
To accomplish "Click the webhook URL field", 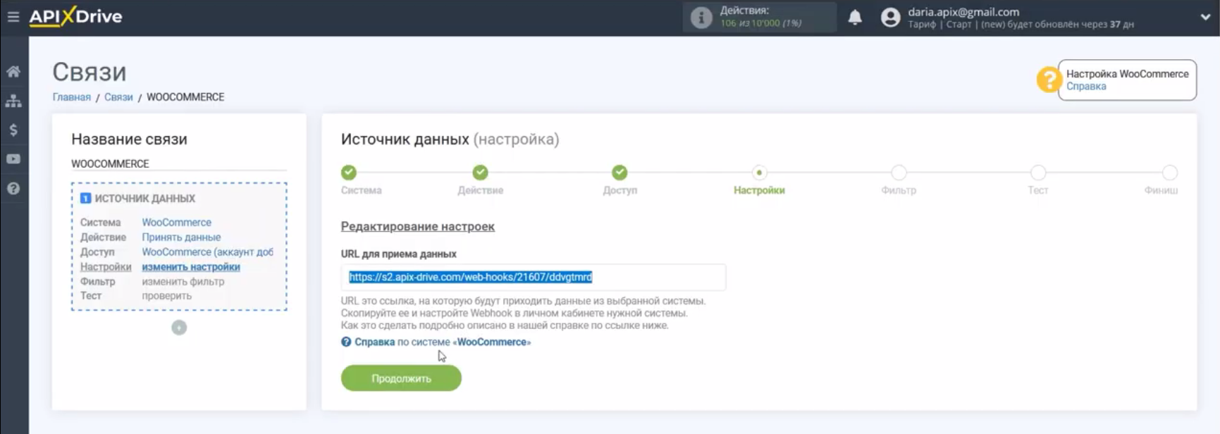I will (x=534, y=278).
